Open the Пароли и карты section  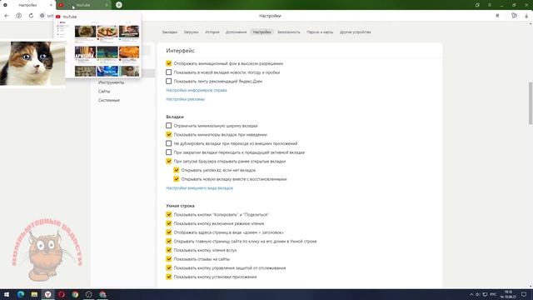pos(320,32)
